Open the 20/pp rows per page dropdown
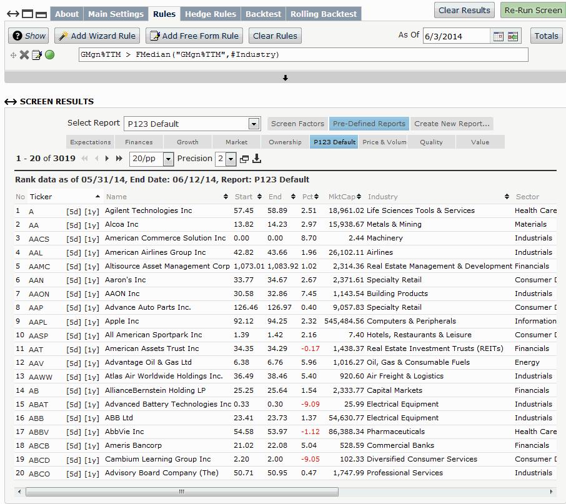Image resolution: width=566 pixels, height=504 pixels. pyautogui.click(x=152, y=159)
